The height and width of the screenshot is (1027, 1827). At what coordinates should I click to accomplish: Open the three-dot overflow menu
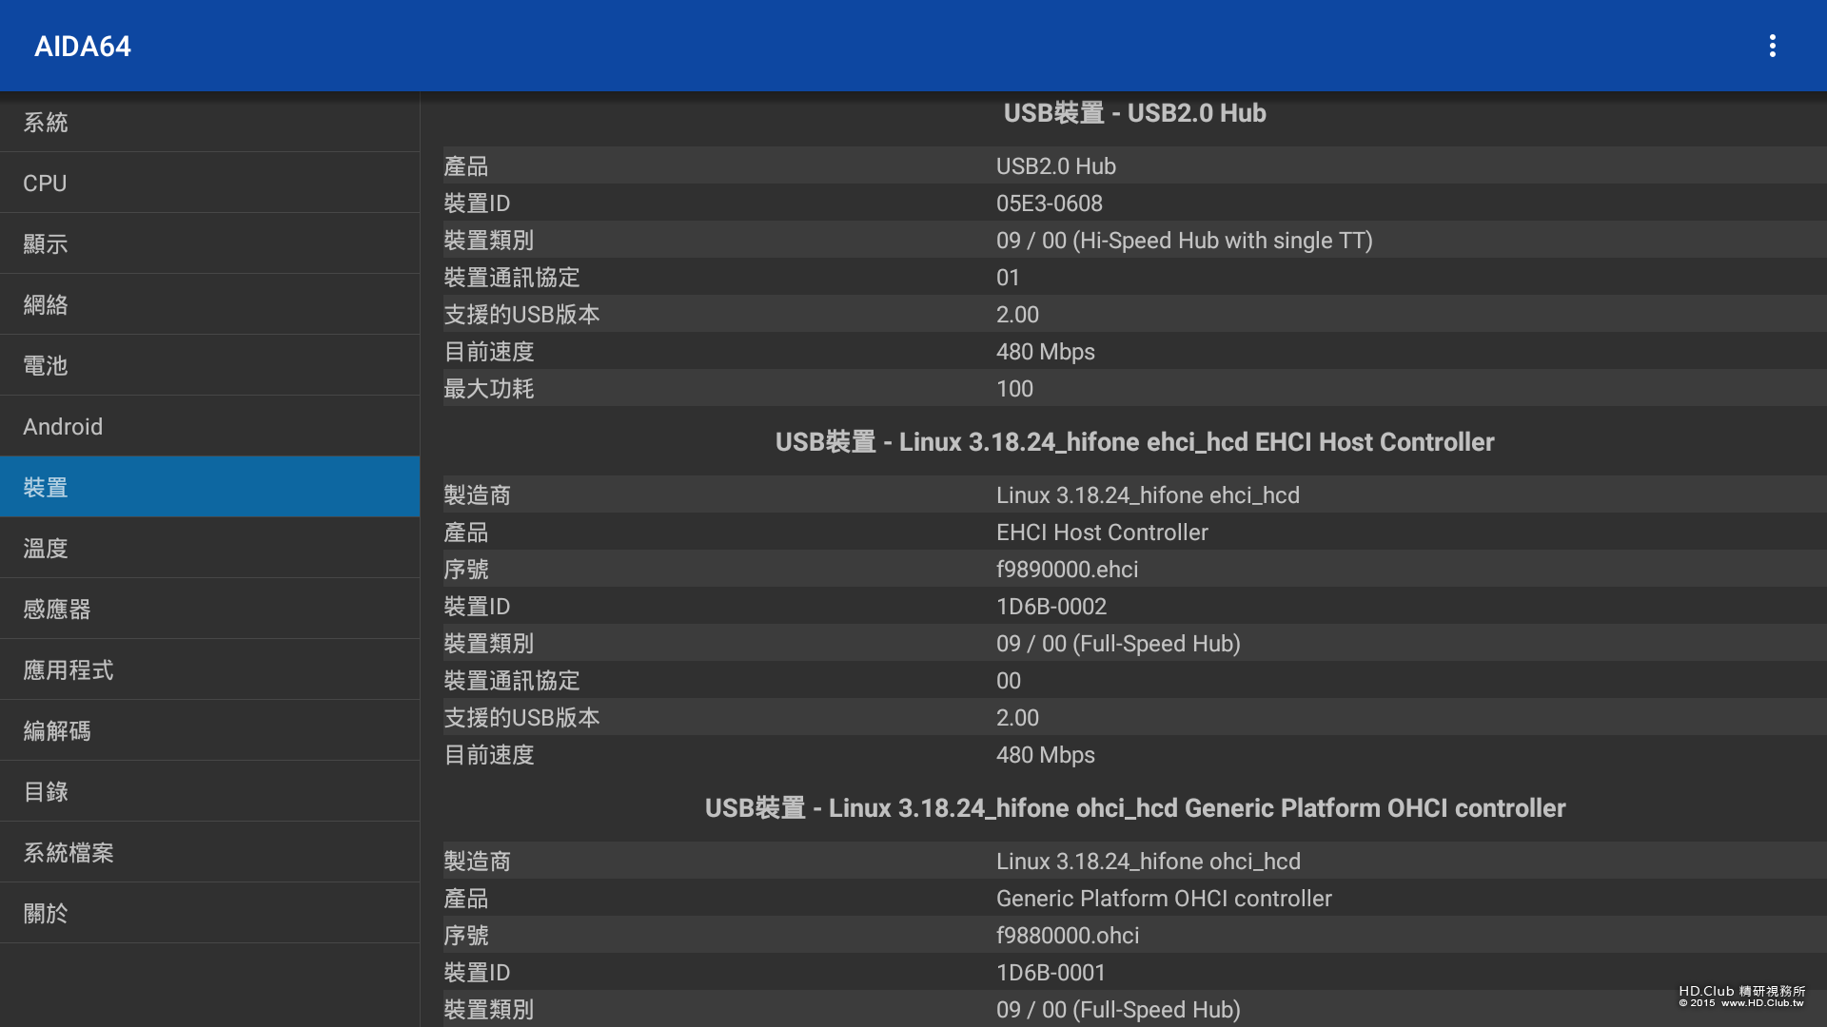1772,46
